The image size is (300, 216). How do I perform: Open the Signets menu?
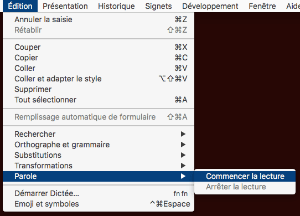(x=158, y=6)
